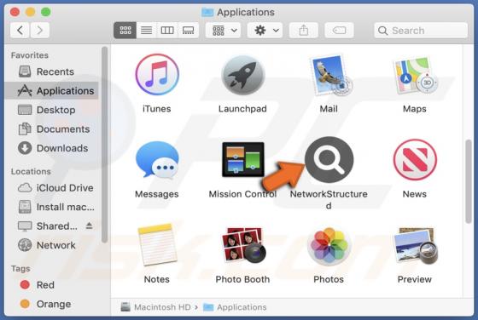Click Applications in the path bar
The image size is (478, 320).
pyautogui.click(x=235, y=307)
